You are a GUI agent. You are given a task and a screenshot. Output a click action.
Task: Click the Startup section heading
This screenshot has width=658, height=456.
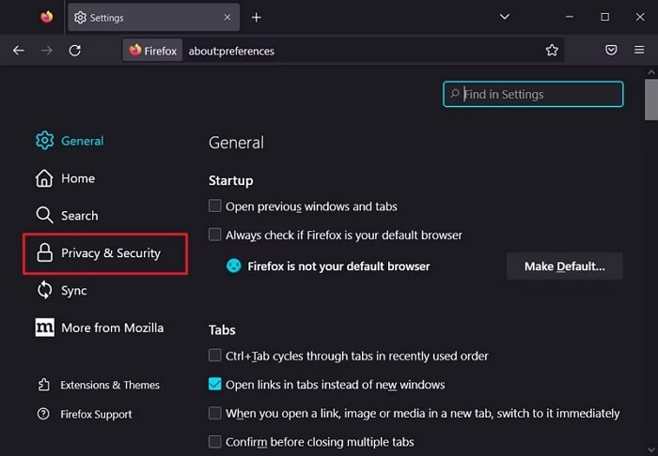231,180
